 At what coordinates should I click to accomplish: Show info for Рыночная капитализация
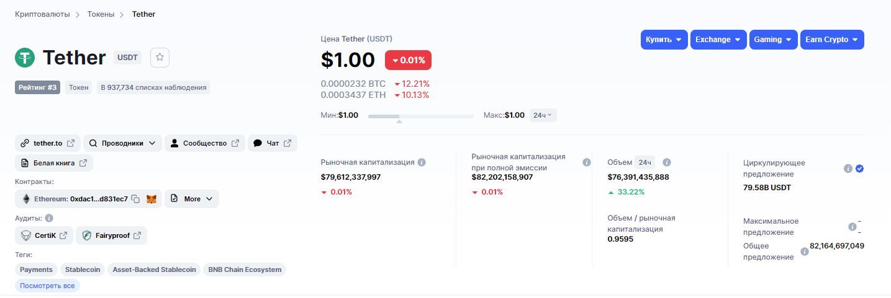coord(422,162)
